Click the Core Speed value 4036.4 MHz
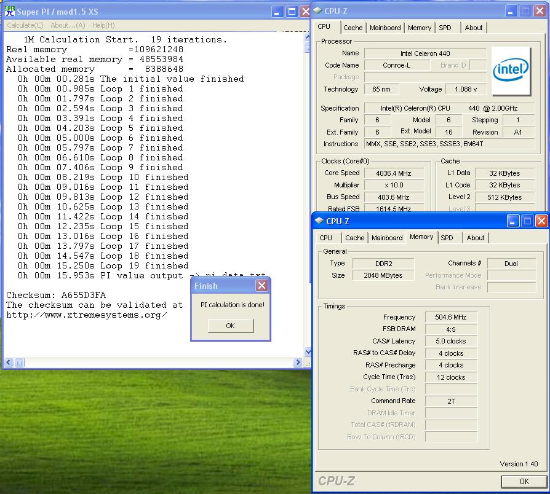Screen dimensions: 550x494 pyautogui.click(x=394, y=173)
